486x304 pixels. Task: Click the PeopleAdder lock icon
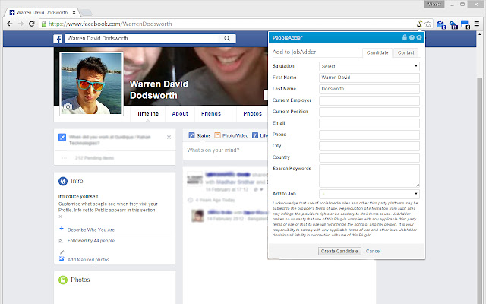click(405, 37)
